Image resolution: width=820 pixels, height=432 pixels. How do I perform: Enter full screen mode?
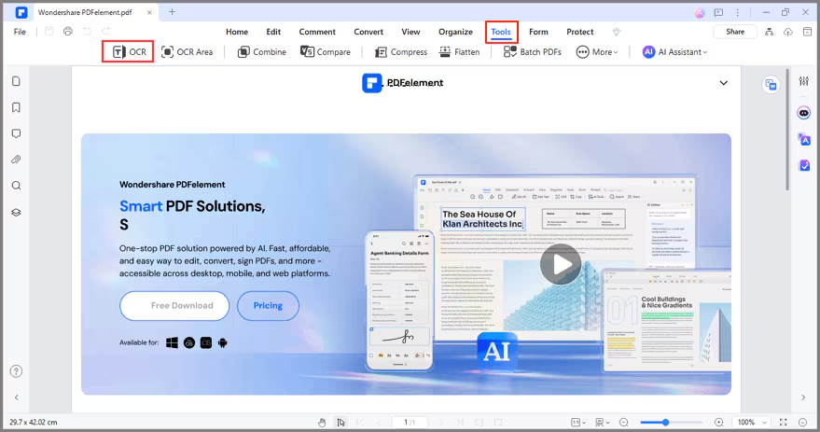click(783, 422)
